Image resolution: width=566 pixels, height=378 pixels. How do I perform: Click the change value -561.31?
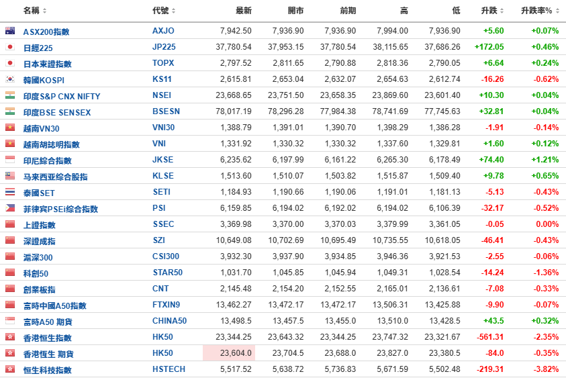[490, 337]
